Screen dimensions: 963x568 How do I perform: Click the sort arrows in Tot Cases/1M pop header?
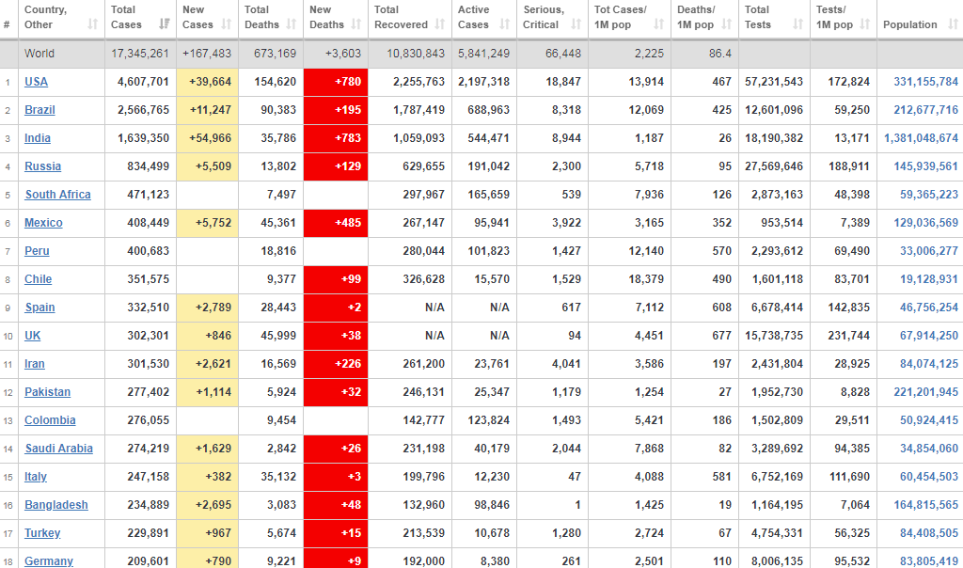[656, 24]
